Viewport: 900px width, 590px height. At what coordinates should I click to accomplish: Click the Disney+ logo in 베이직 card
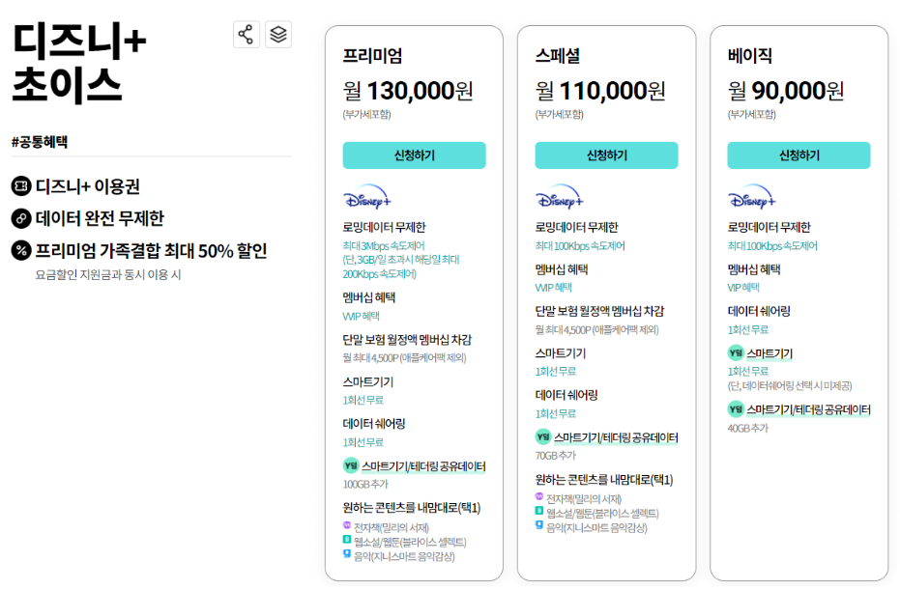(752, 197)
